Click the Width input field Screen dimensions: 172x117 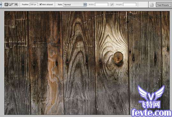coord(101,4)
